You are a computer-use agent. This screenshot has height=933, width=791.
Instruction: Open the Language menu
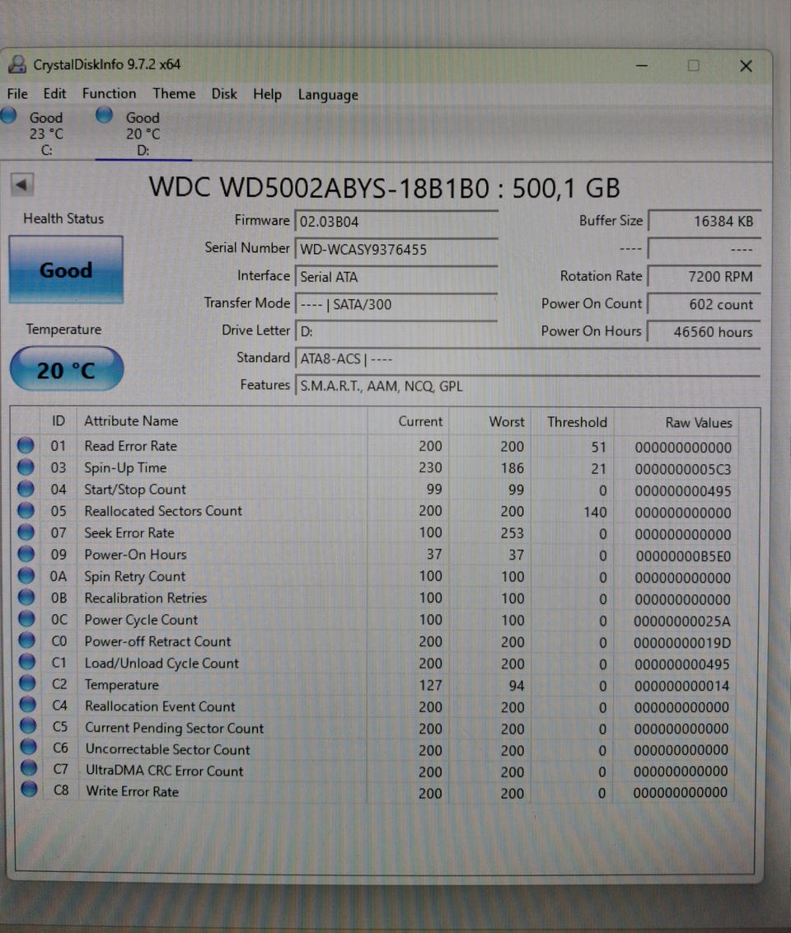click(328, 96)
